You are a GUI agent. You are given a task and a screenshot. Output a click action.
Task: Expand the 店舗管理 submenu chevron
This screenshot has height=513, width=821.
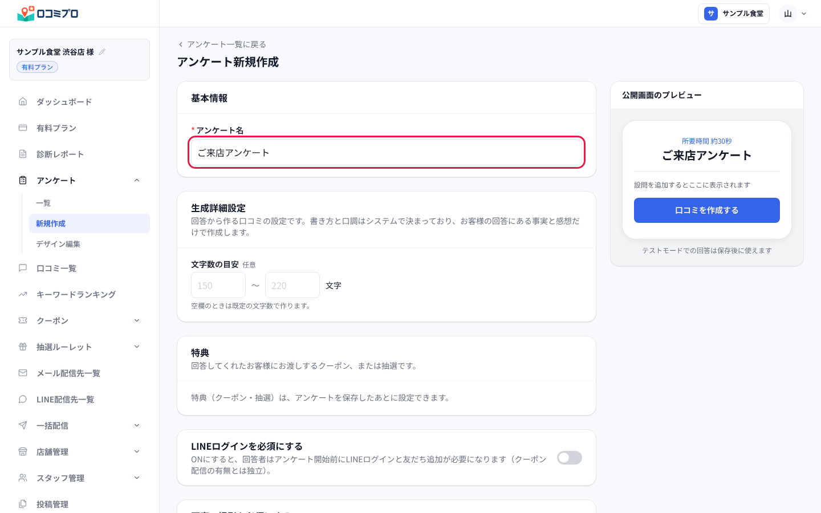click(137, 451)
